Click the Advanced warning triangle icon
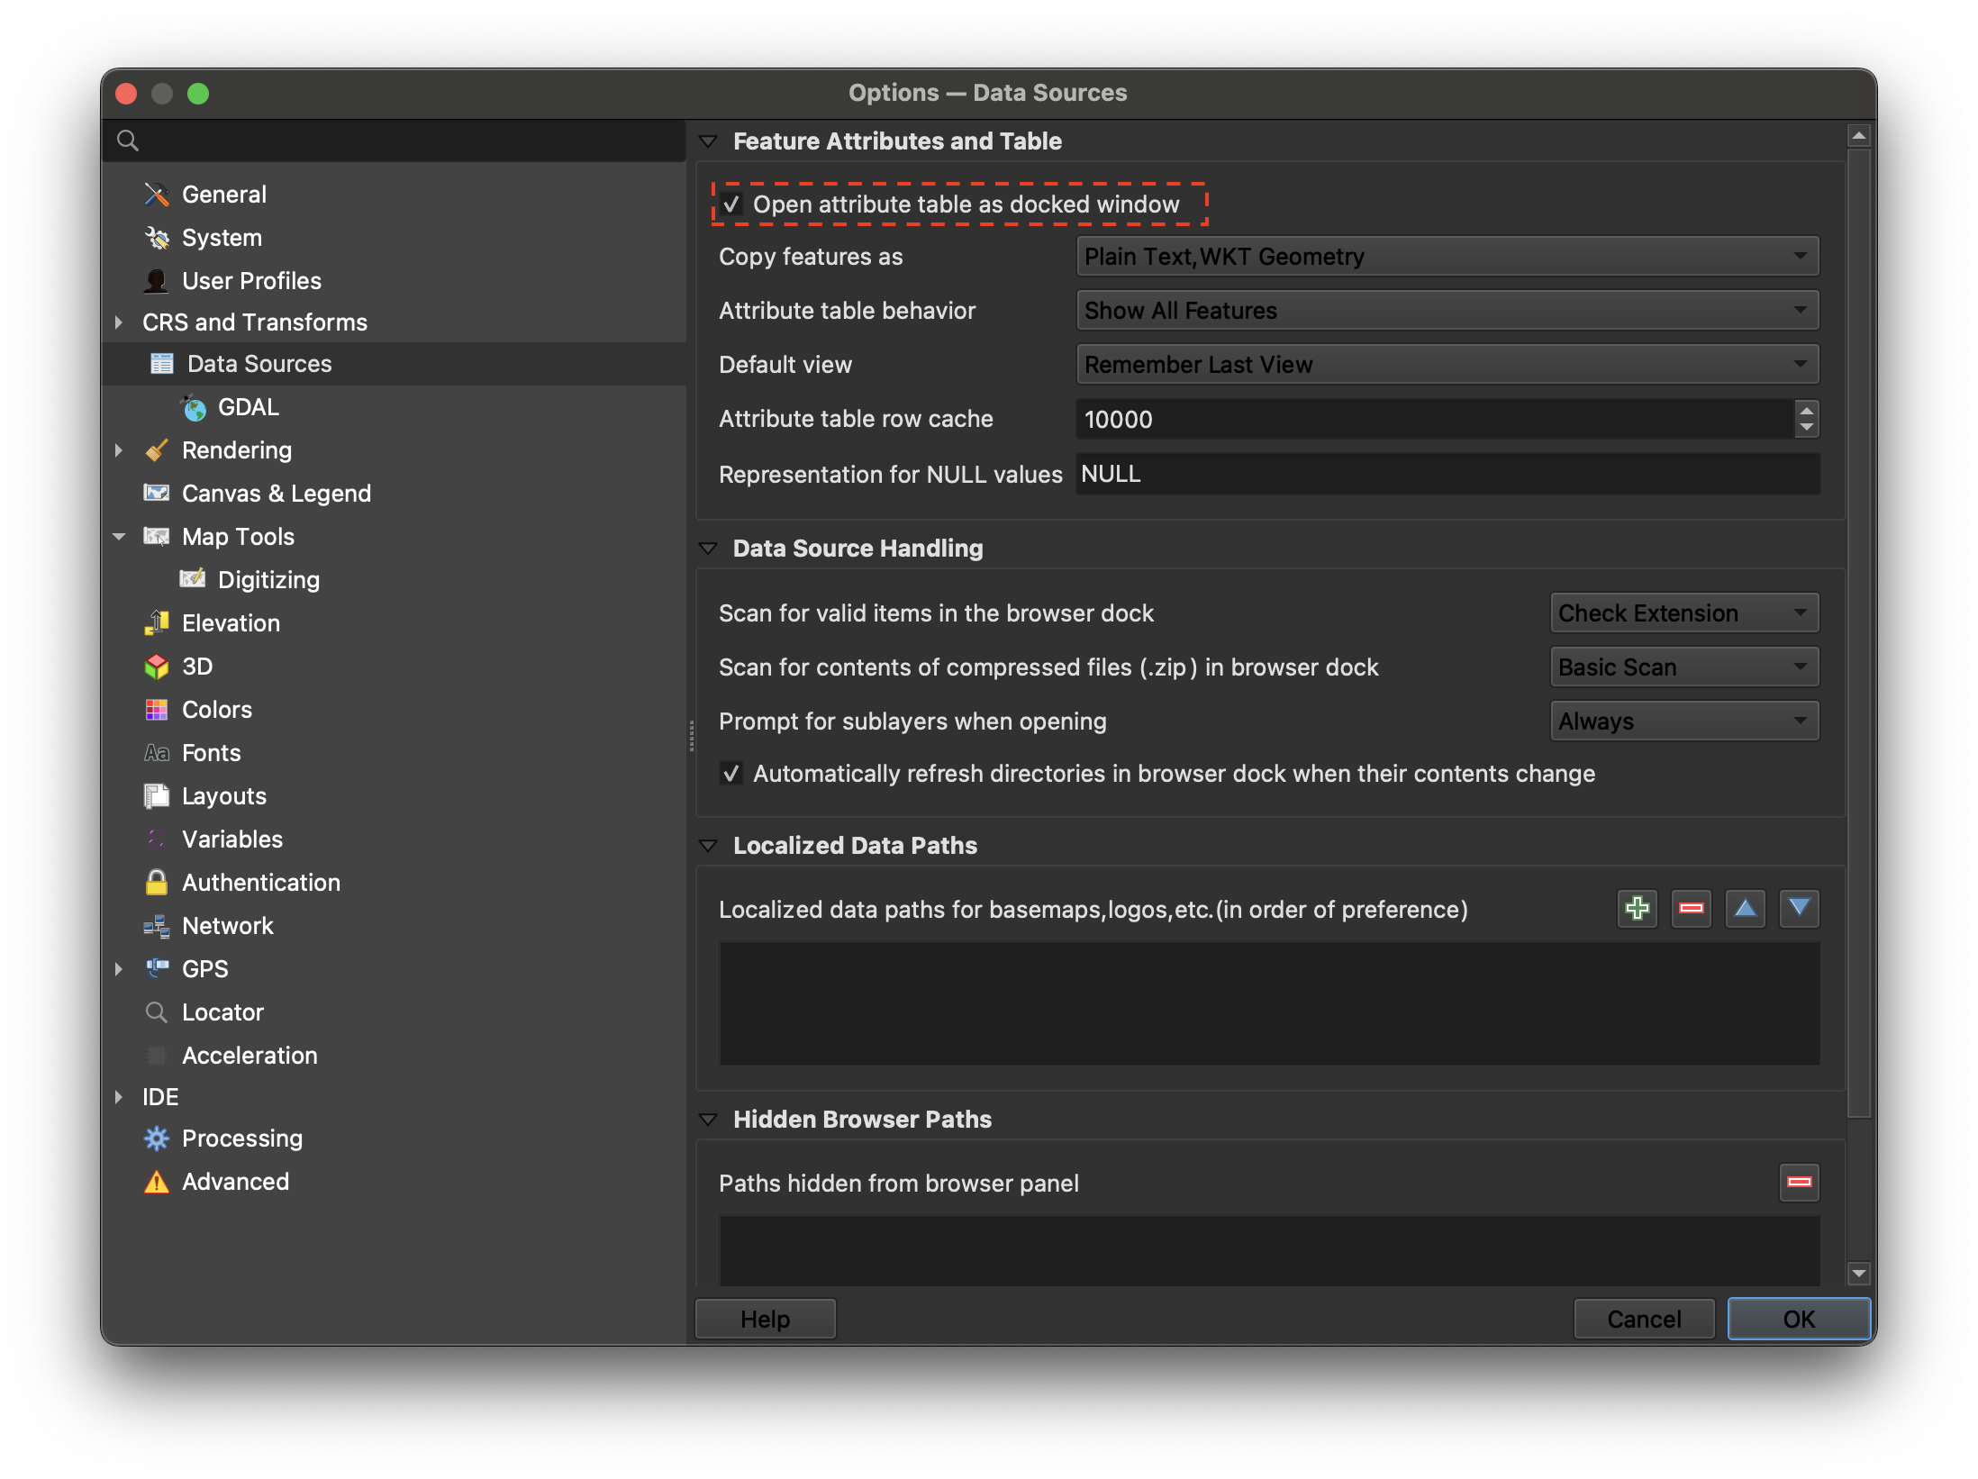Image resolution: width=1978 pixels, height=1479 pixels. 157,1182
